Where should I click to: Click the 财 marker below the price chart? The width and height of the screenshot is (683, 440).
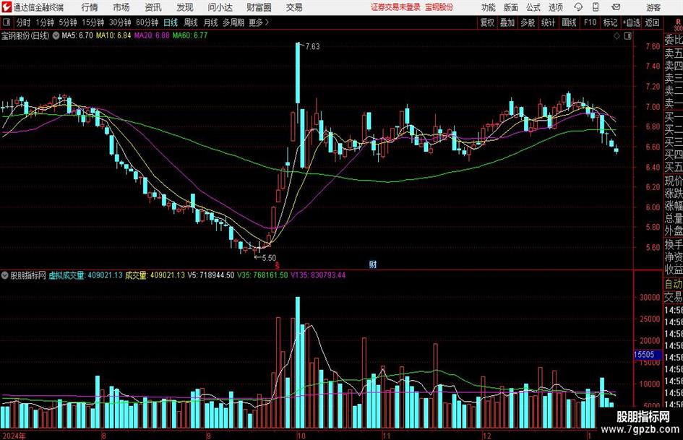click(373, 264)
